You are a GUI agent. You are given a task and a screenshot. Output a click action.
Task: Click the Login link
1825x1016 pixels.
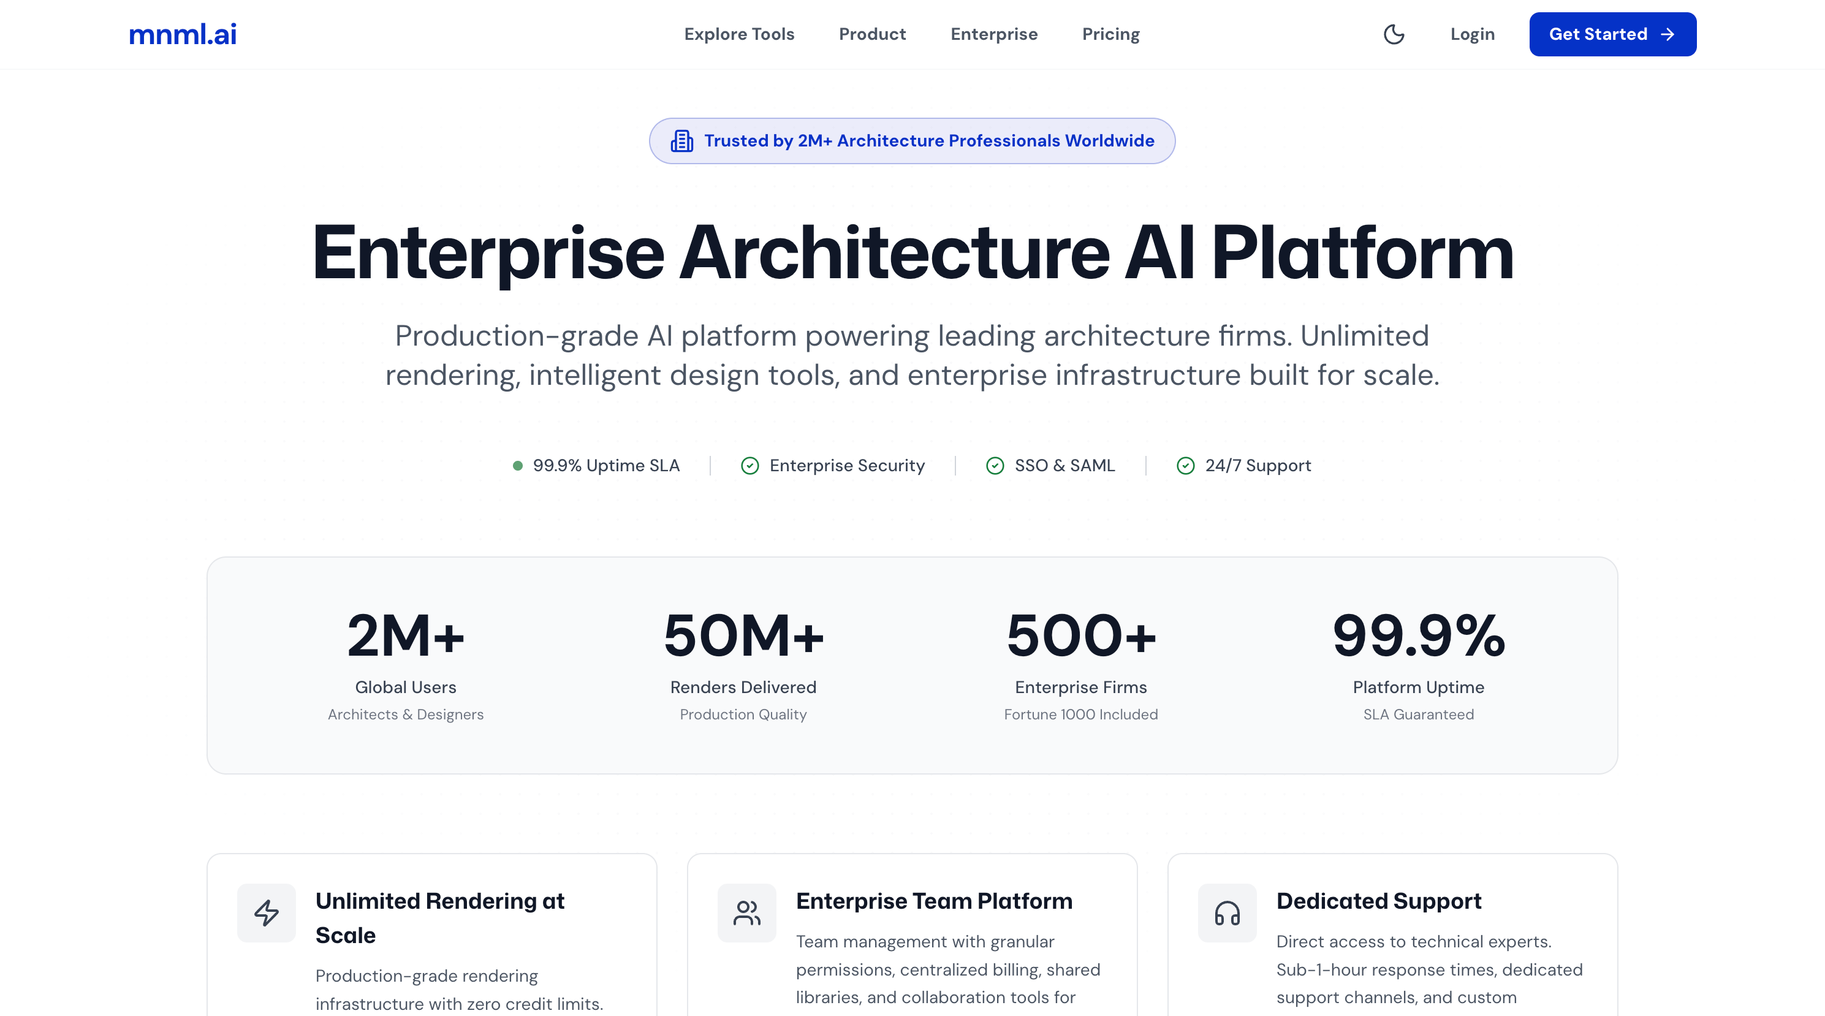click(x=1472, y=34)
